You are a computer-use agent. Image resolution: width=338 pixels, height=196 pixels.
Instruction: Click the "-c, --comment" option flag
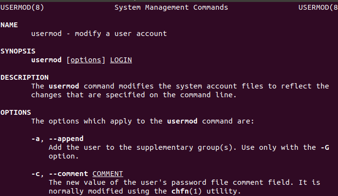pyautogui.click(x=59, y=174)
